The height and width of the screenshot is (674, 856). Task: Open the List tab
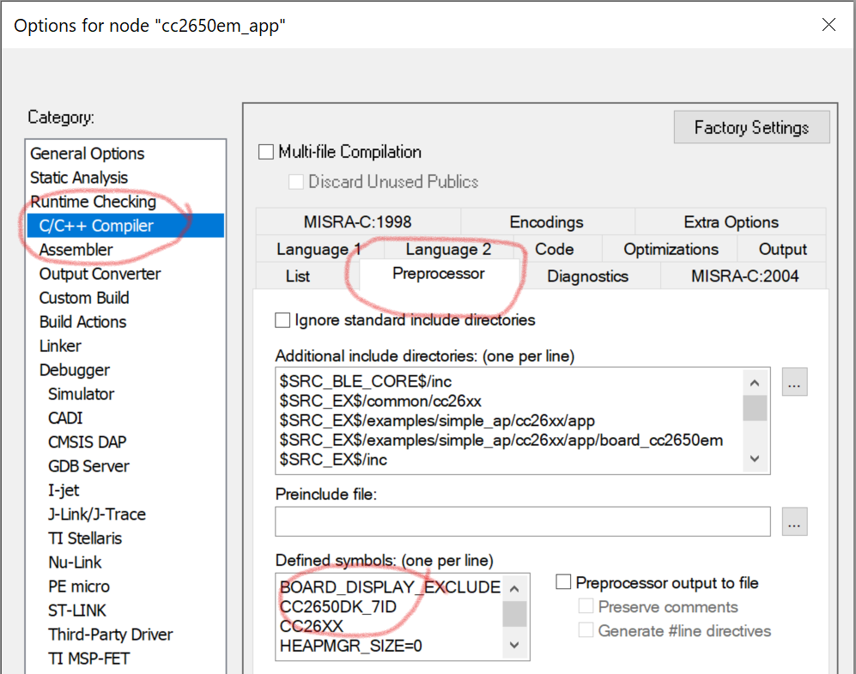(298, 276)
